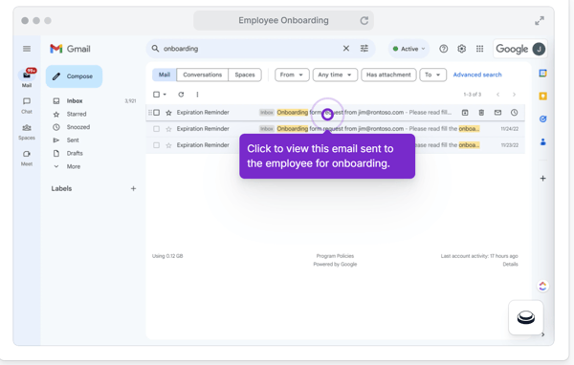Open the account activity Details link
This screenshot has height=365, width=574.
click(x=510, y=264)
